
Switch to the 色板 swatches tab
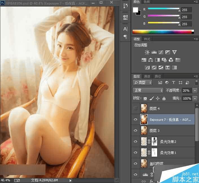(147, 2)
